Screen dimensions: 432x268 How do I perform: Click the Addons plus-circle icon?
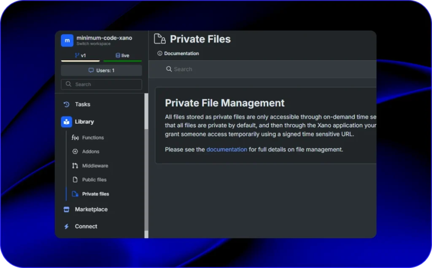click(x=76, y=152)
